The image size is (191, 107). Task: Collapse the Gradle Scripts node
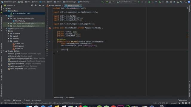pos(4,51)
